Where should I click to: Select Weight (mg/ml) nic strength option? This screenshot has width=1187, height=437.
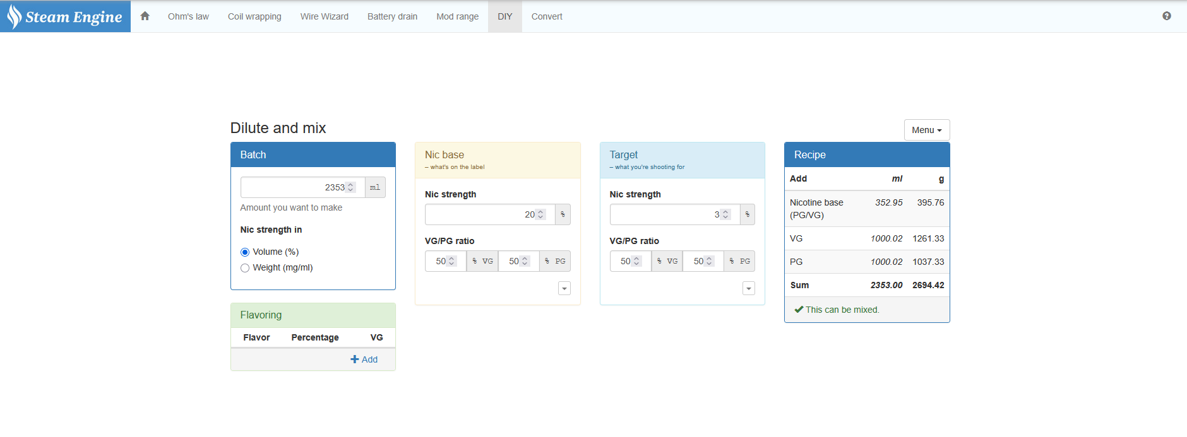pyautogui.click(x=245, y=268)
